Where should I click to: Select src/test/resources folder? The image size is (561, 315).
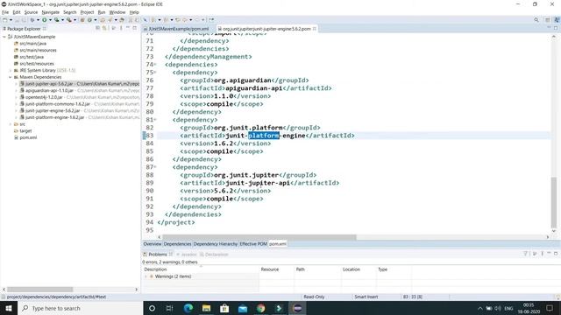click(37, 64)
